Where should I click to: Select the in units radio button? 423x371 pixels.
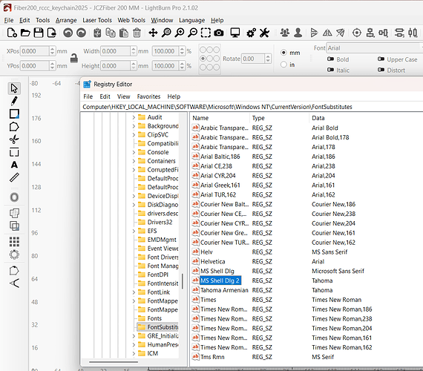[283, 65]
